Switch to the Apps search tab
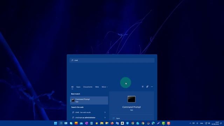224x126 pixels. 78,87
